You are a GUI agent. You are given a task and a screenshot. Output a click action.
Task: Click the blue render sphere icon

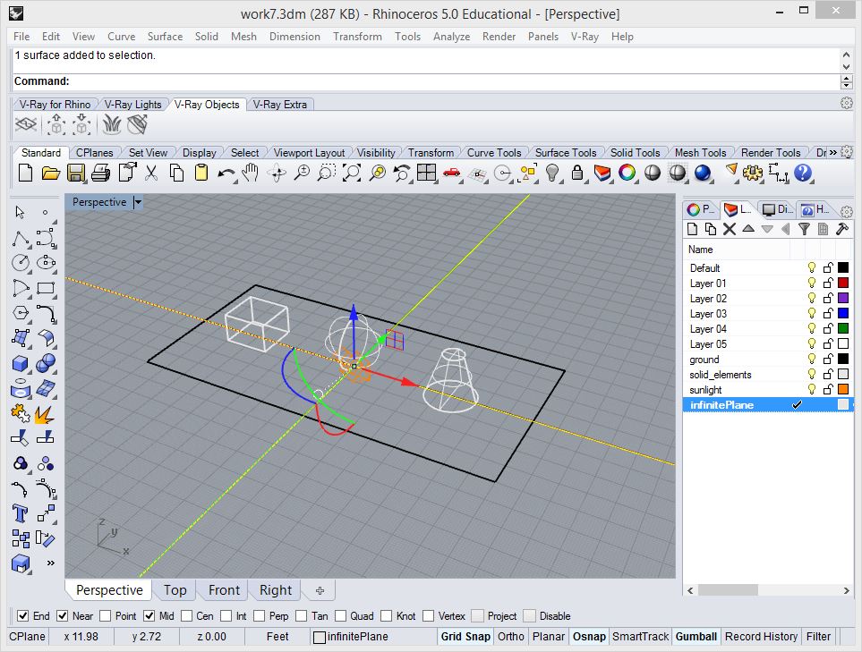[703, 174]
